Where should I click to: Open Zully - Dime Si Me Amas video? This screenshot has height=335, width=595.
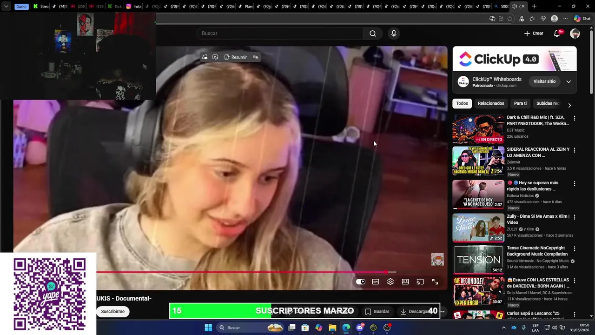[x=478, y=228]
